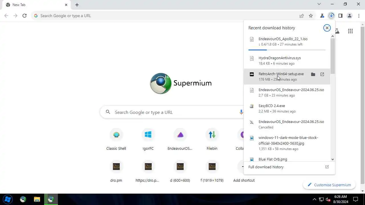This screenshot has width=365, height=205.
Task: Open File Explorer from taskbar
Action: tap(37, 199)
